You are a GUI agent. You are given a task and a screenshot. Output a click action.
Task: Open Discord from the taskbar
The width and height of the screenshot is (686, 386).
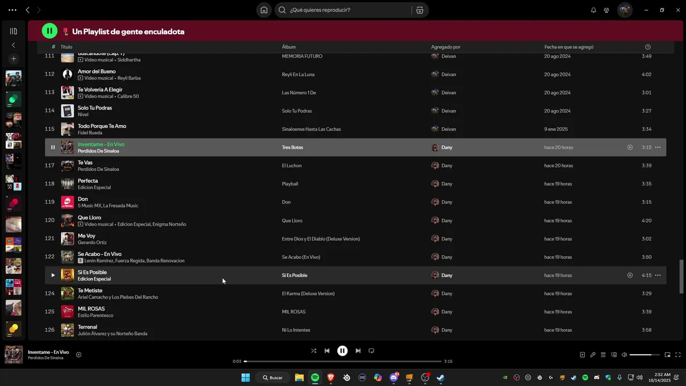coord(394,377)
